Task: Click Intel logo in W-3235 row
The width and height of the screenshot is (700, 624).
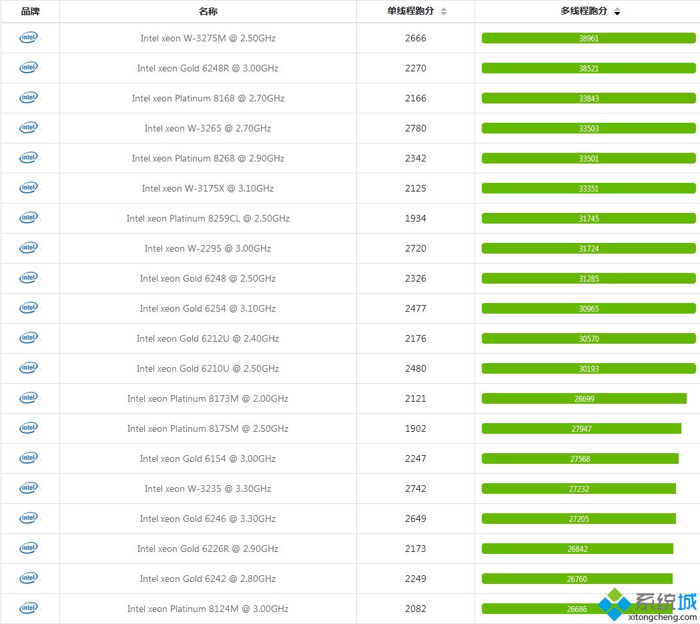Action: tap(29, 488)
